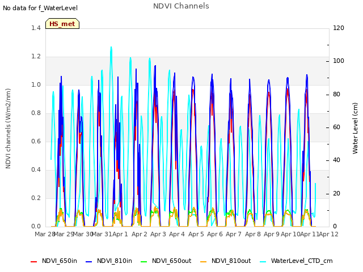Click the Apr 8 x-axis tick label
Image resolution: width=363 pixels, height=272 pixels.
click(x=253, y=234)
